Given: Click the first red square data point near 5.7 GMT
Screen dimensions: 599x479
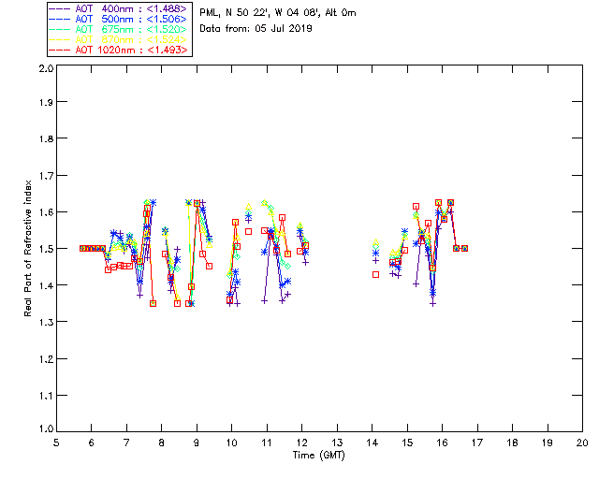Looking at the screenshot, I should coord(82,248).
